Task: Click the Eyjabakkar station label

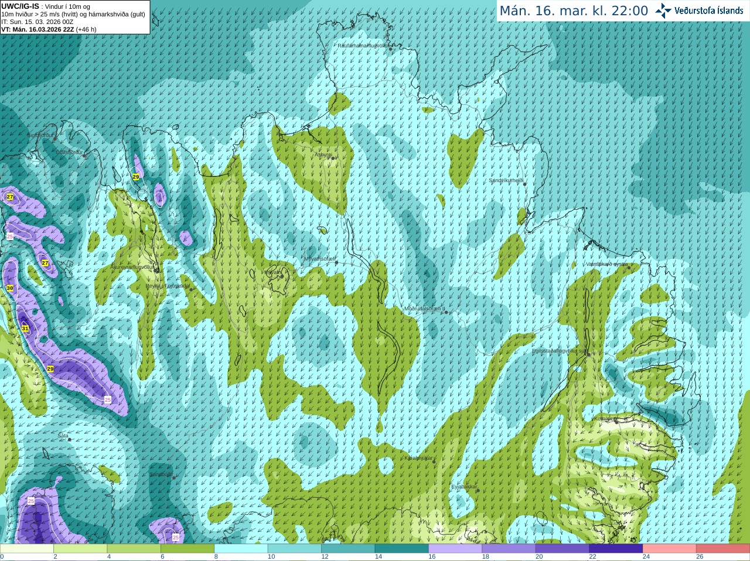Action: tap(464, 487)
